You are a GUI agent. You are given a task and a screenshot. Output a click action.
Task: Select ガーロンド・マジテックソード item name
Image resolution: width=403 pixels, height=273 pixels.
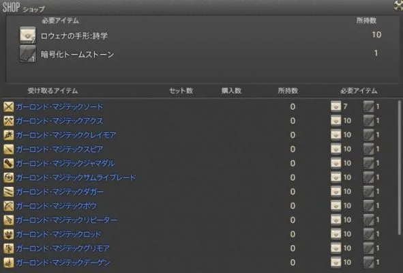pyautogui.click(x=59, y=106)
